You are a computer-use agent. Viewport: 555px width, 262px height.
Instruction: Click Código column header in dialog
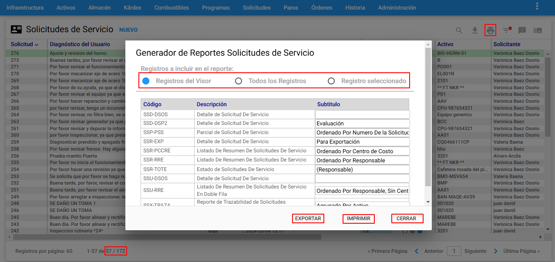tap(152, 104)
